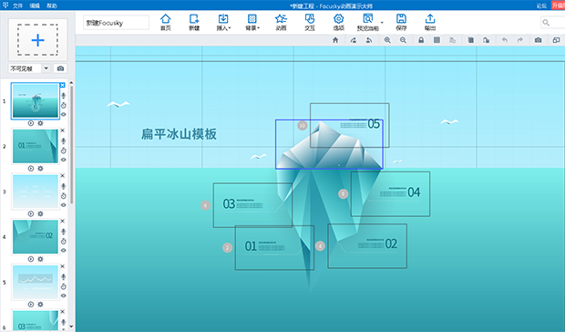The image size is (565, 332).
Task: Toggle eye visibility for slide 4
Action: point(64,250)
